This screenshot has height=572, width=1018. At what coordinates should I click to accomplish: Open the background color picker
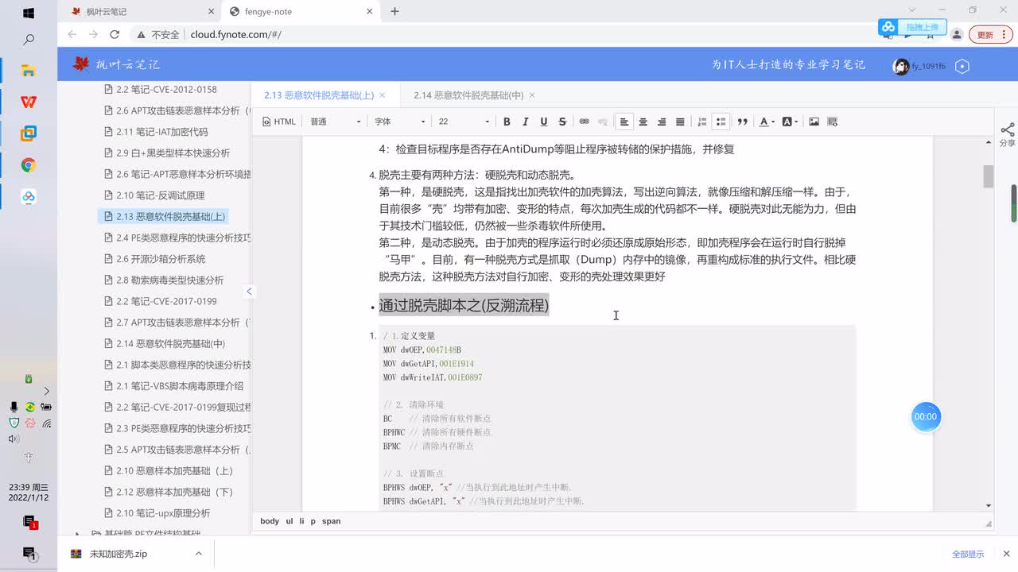(x=790, y=122)
